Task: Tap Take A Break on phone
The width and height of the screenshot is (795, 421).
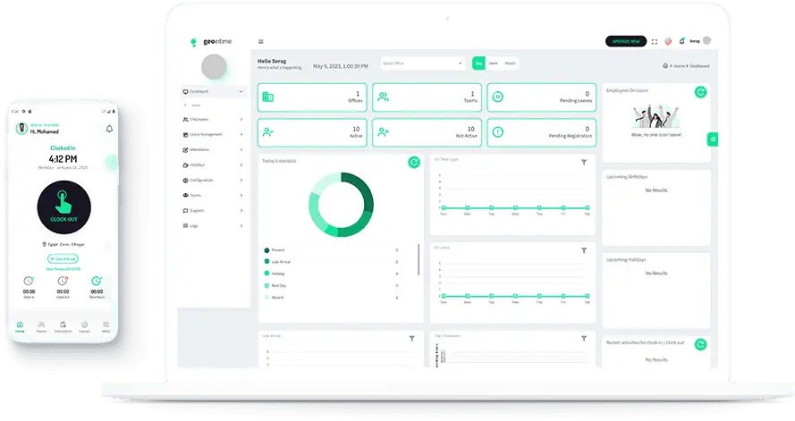Action: [x=63, y=259]
